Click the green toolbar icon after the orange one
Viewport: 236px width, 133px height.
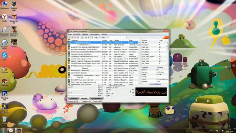(x=75, y=37)
